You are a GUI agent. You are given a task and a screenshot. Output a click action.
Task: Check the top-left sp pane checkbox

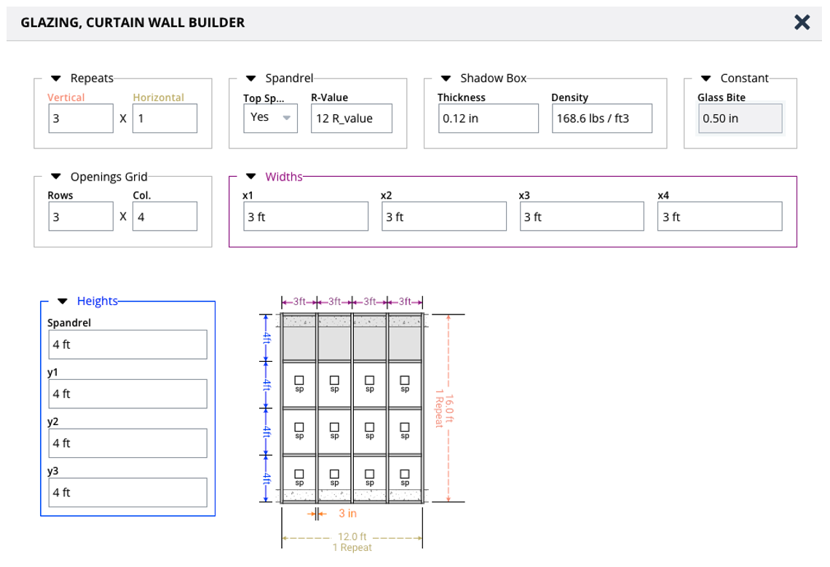coord(299,380)
